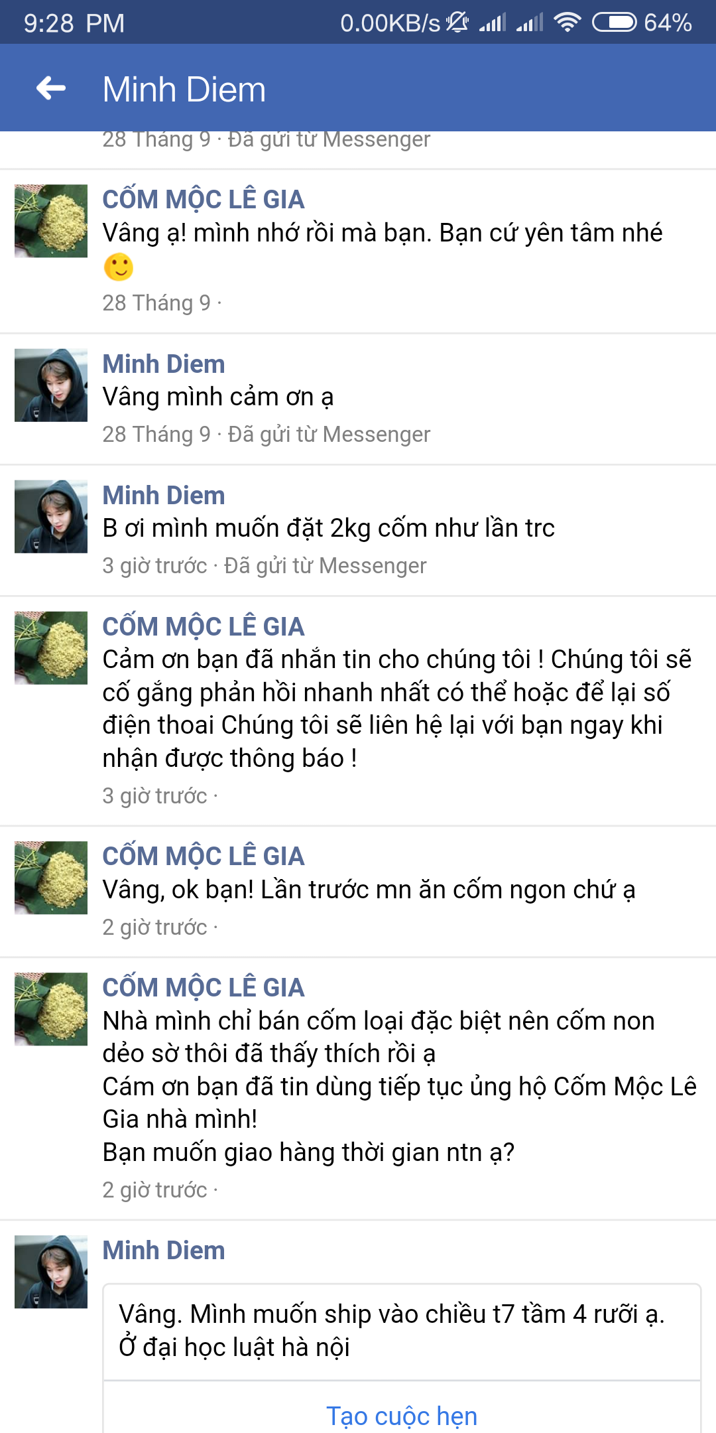Open Minh Diem avatar beside the 2kg order message
This screenshot has height=1433, width=716.
51,517
